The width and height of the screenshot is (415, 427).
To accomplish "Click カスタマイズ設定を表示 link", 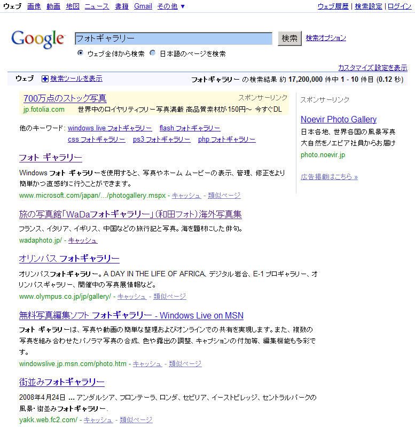I will [x=373, y=67].
